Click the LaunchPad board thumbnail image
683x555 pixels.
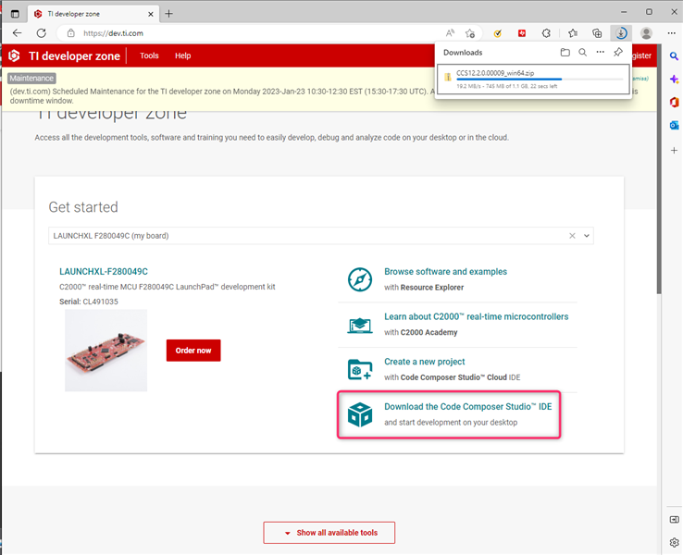106,351
